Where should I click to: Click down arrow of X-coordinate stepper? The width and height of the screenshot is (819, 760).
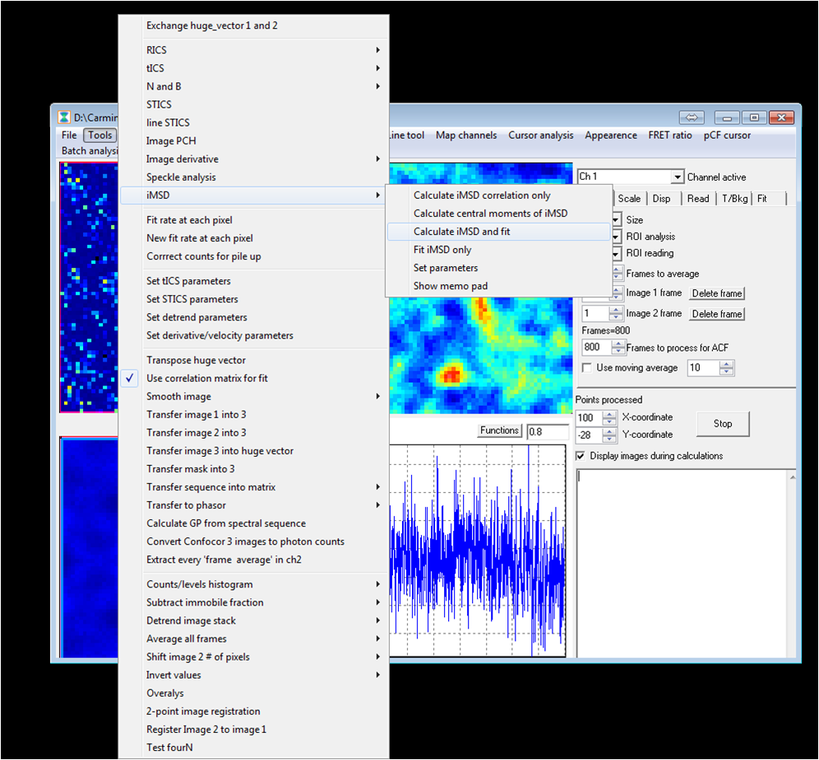point(608,421)
